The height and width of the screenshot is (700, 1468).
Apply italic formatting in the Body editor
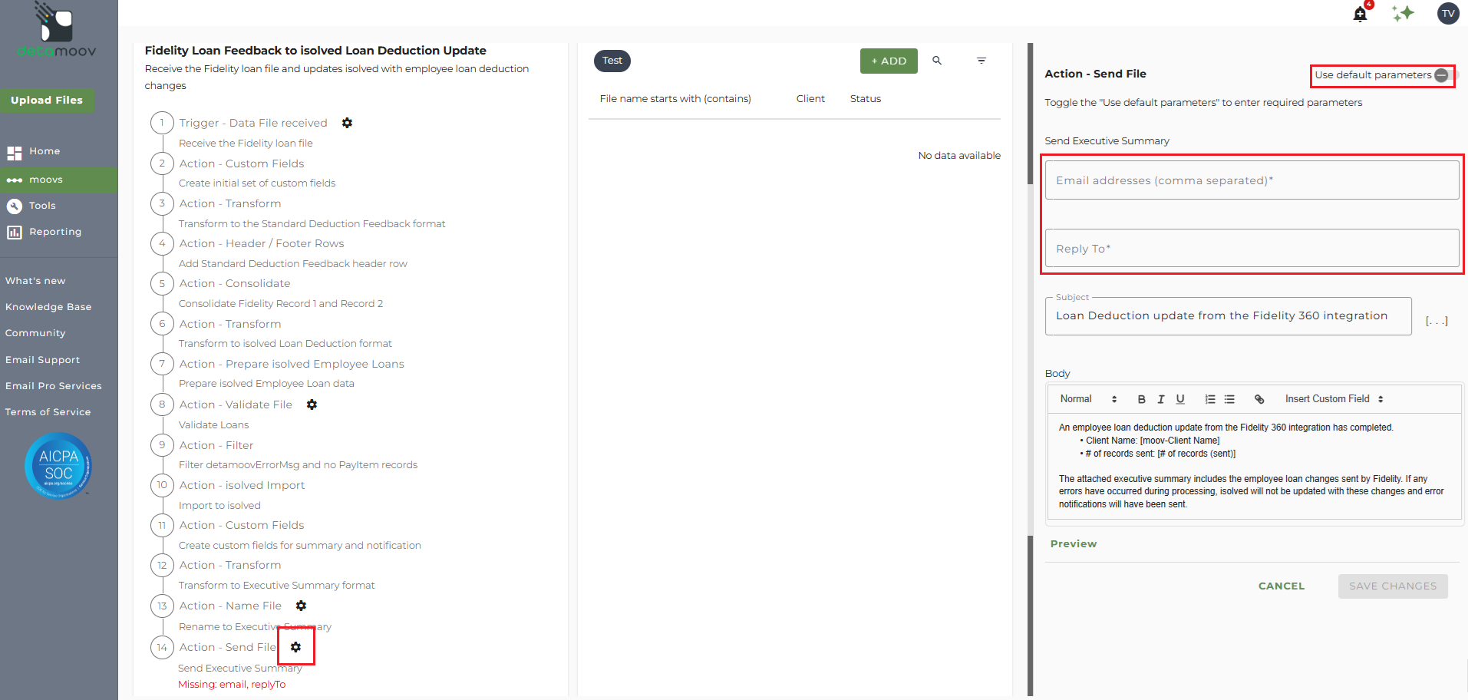[1161, 399]
